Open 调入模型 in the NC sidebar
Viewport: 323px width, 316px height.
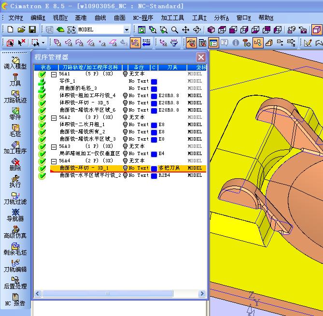point(15,63)
